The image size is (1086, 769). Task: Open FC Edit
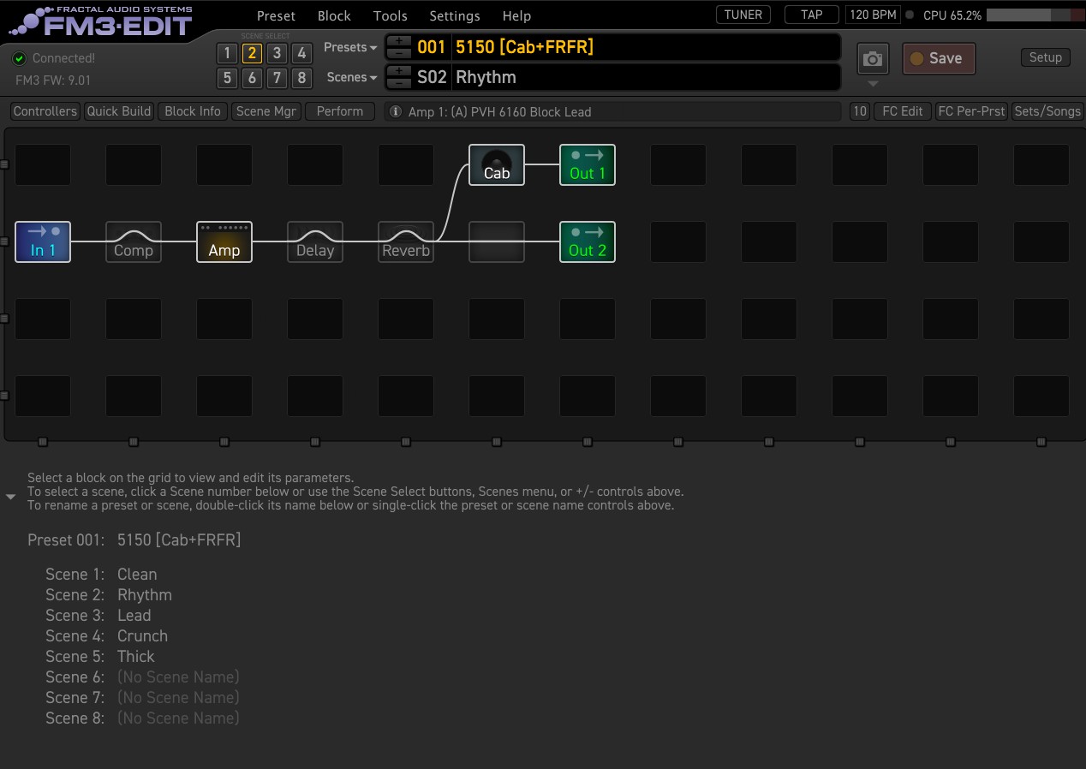coord(903,111)
